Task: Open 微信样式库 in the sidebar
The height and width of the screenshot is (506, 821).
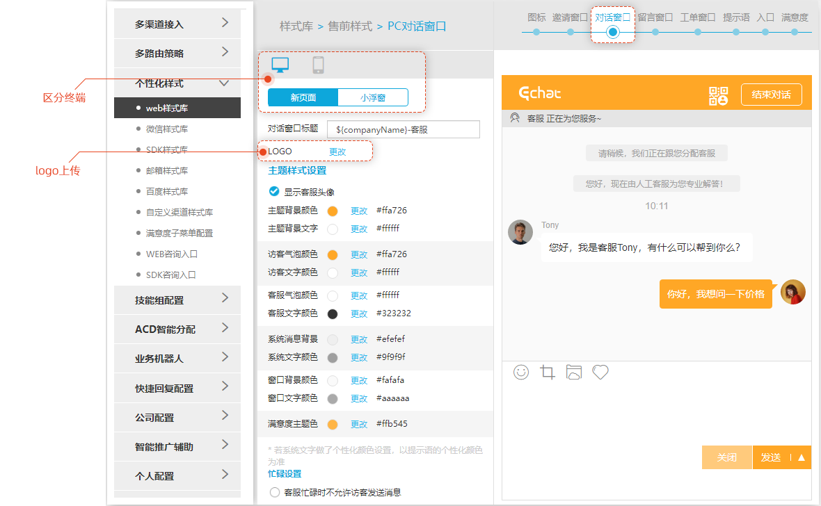Action: tap(167, 129)
